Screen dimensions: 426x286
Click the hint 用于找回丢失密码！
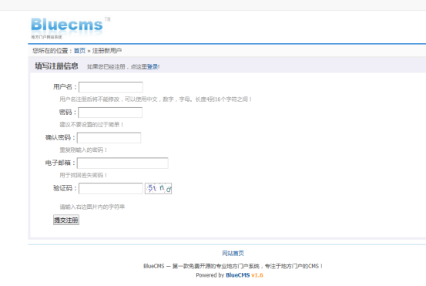(x=83, y=175)
